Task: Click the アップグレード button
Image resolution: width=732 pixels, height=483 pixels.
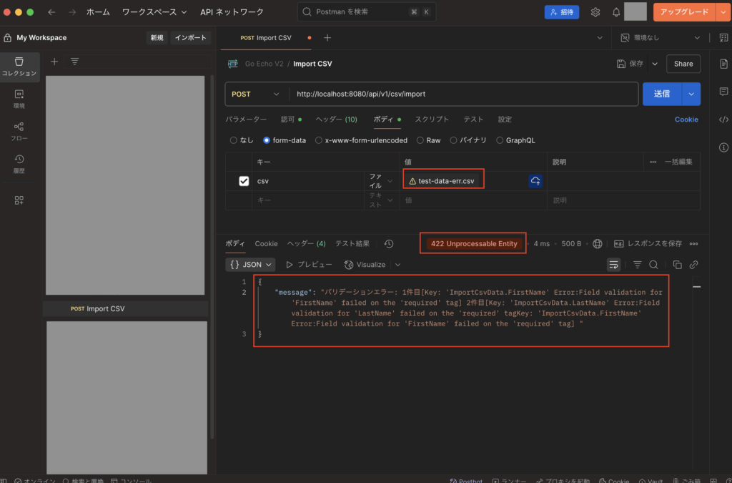Action: 684,12
